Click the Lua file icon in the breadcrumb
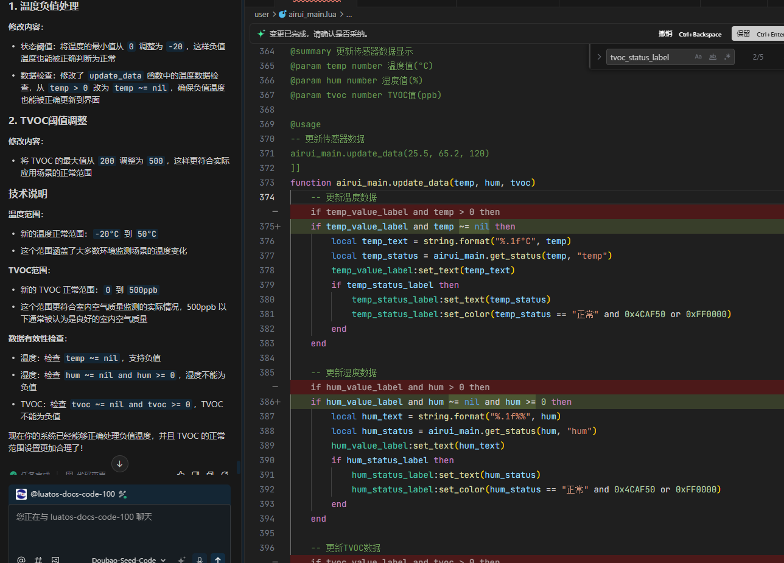Viewport: 784px width, 563px height. click(x=282, y=14)
